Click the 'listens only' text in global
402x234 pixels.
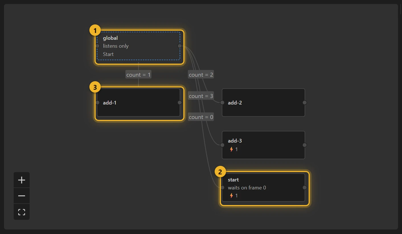click(x=116, y=46)
